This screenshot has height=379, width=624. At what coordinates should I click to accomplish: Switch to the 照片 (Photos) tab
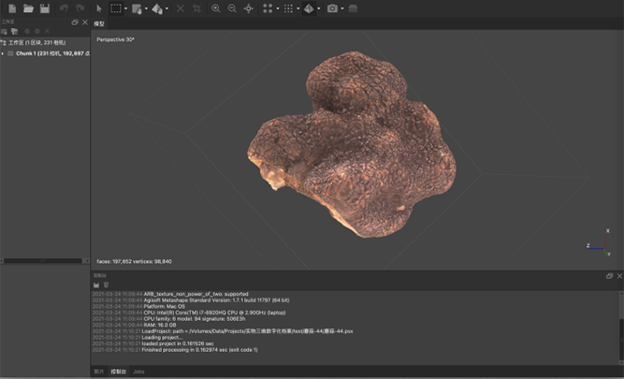[99, 372]
